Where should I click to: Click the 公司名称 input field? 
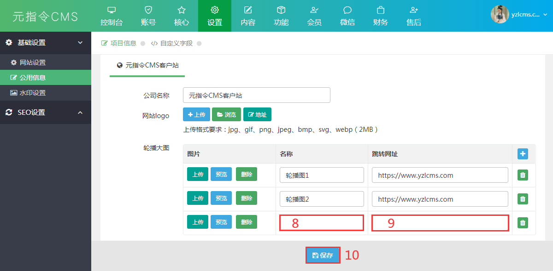pyautogui.click(x=257, y=96)
